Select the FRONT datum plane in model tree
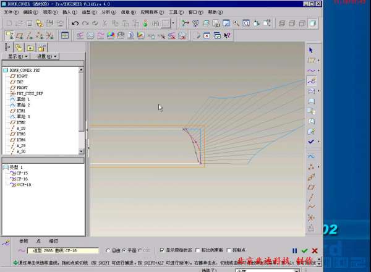 click(21, 87)
